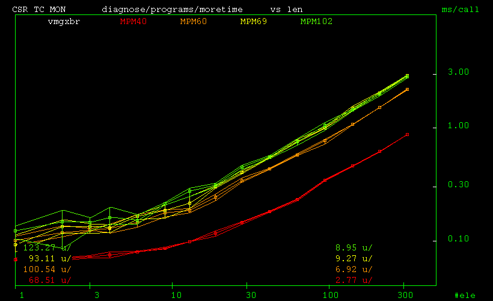Image resolution: width=493 pixels, height=301 pixels.
Task: Click the 'ms/call' axis unit label
Action: [x=460, y=10]
